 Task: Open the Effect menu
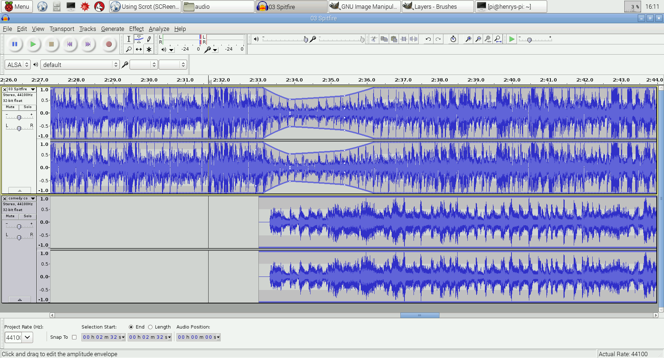[x=136, y=29]
